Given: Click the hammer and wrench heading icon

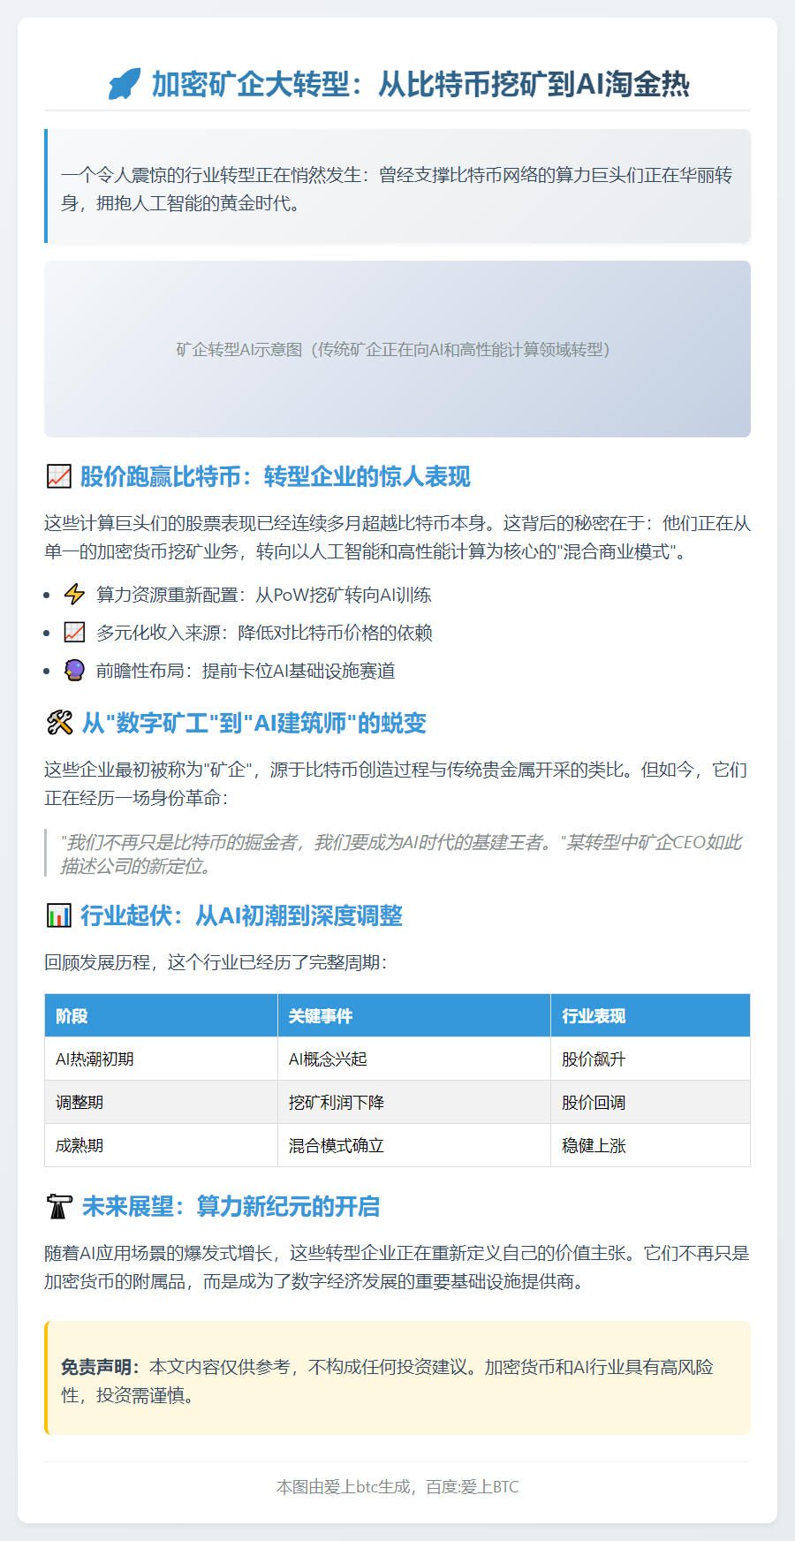Looking at the screenshot, I should (x=59, y=723).
